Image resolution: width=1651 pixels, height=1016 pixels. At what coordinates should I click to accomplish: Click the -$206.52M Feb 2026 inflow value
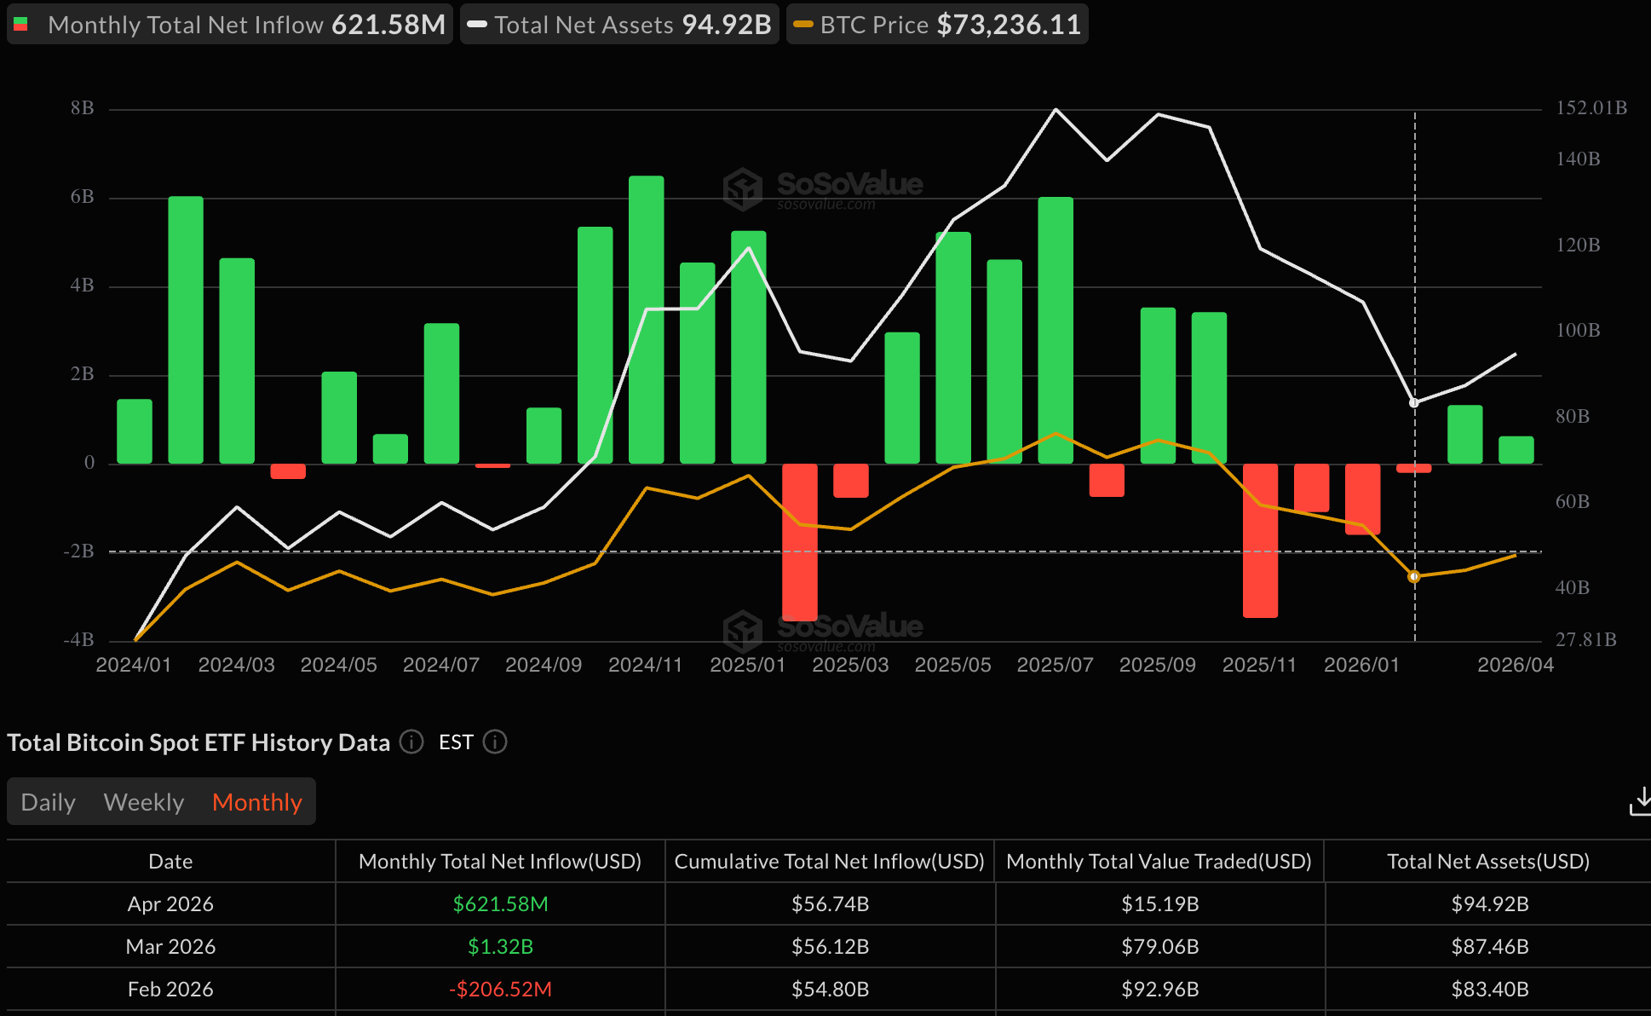click(500, 990)
